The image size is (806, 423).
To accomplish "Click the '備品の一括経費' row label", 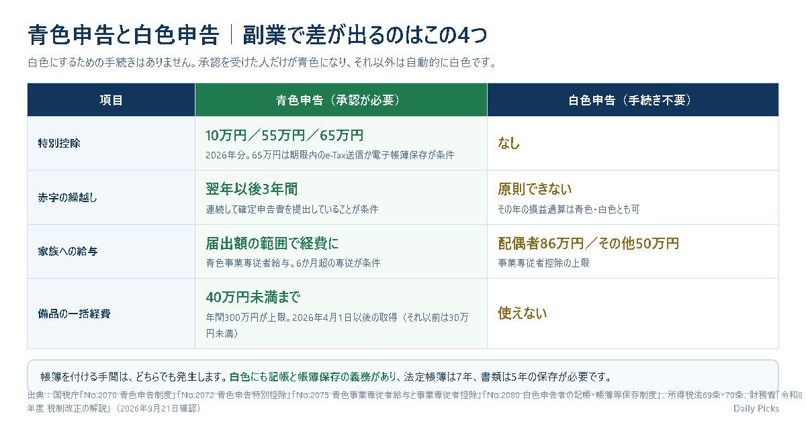I will tap(74, 314).
